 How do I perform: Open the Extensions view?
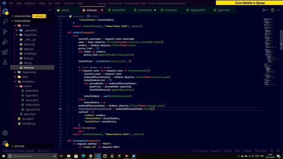5,52
